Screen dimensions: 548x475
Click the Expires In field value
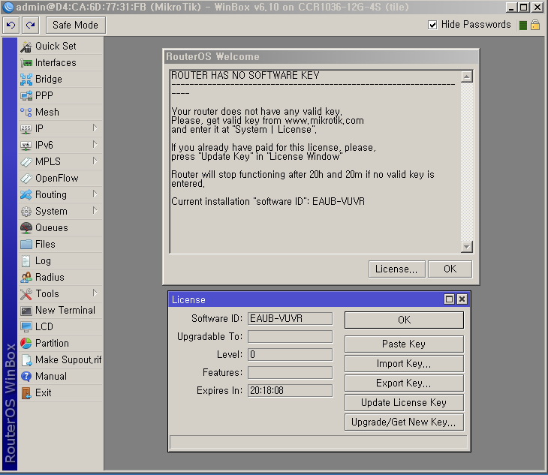pos(290,390)
